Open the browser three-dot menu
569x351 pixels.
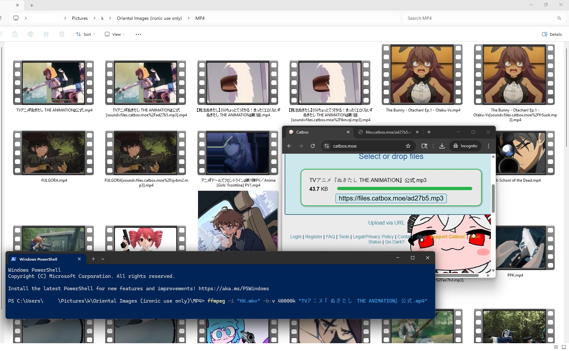tap(489, 146)
